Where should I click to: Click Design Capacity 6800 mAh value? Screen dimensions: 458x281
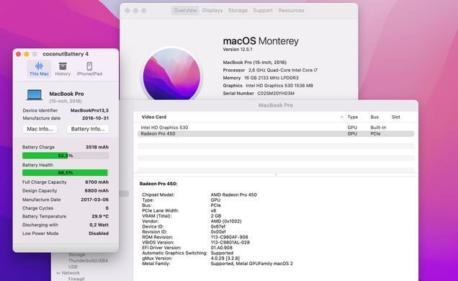click(x=96, y=190)
